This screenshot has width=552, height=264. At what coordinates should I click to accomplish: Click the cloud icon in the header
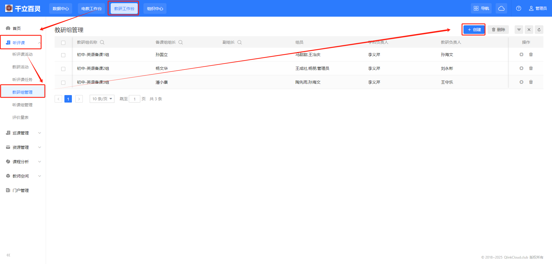click(x=501, y=8)
